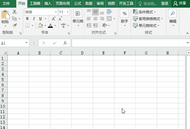
Task: Click the wén phonetic guide icon
Action: pyautogui.click(x=63, y=26)
